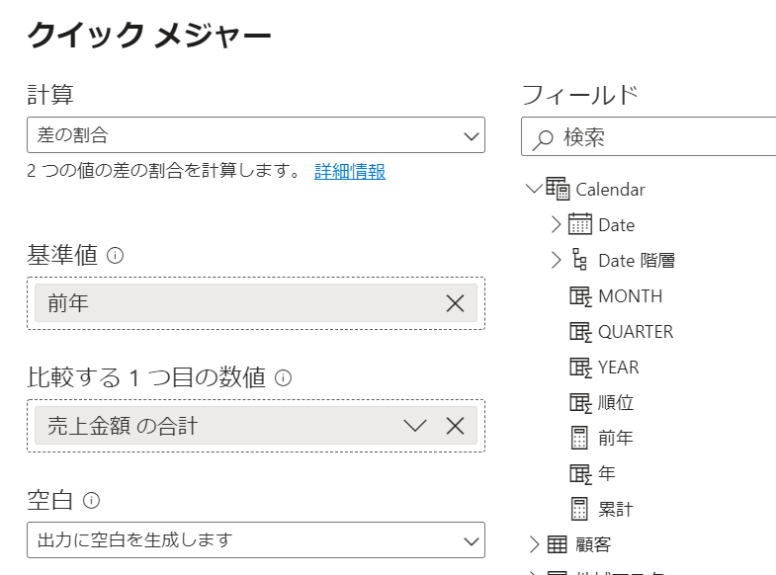Remove 売上金額 の合計 field with X
Screen dimensions: 776x575
(455, 426)
